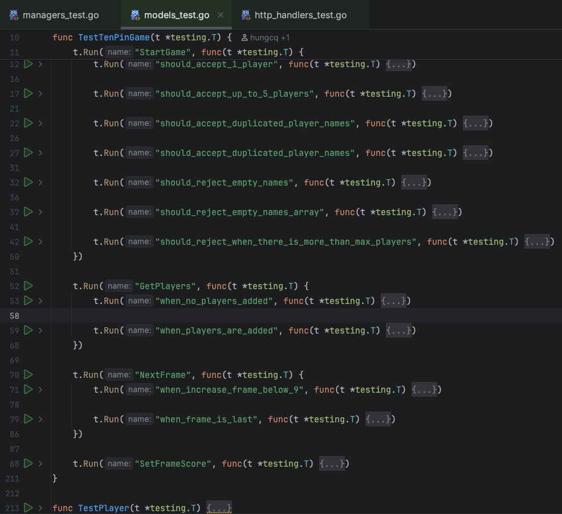562x514 pixels.
Task: Expand the fold chevron on line 22
Action: (x=40, y=124)
